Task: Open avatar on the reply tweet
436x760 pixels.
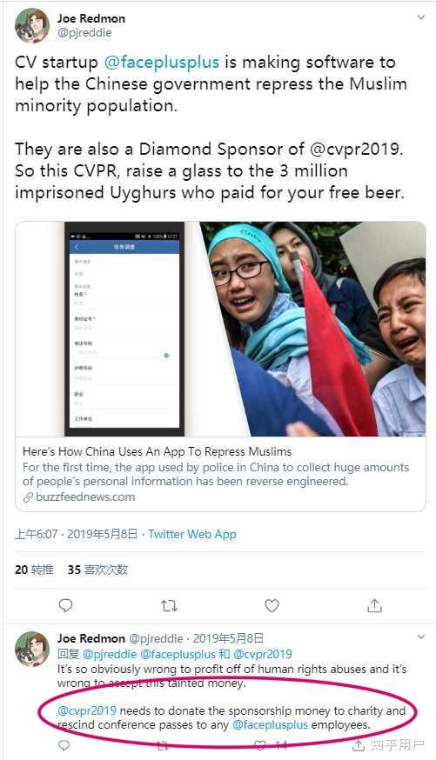Action: tap(32, 649)
